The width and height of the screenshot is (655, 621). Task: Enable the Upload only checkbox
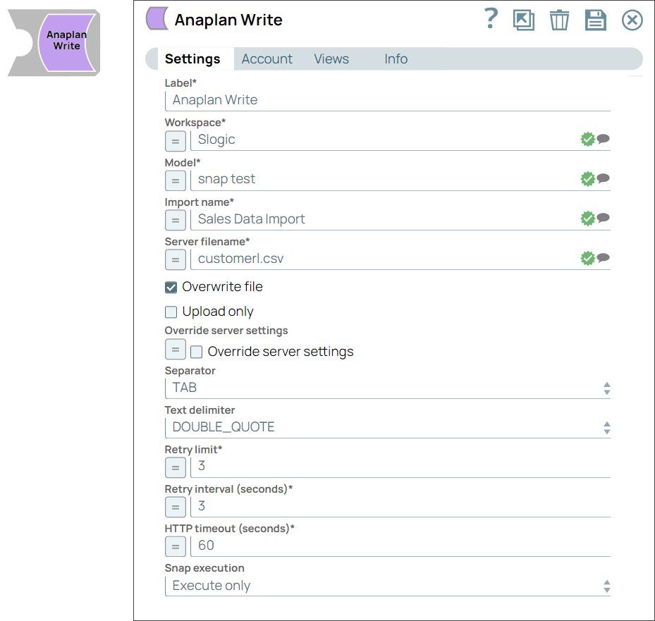(170, 312)
